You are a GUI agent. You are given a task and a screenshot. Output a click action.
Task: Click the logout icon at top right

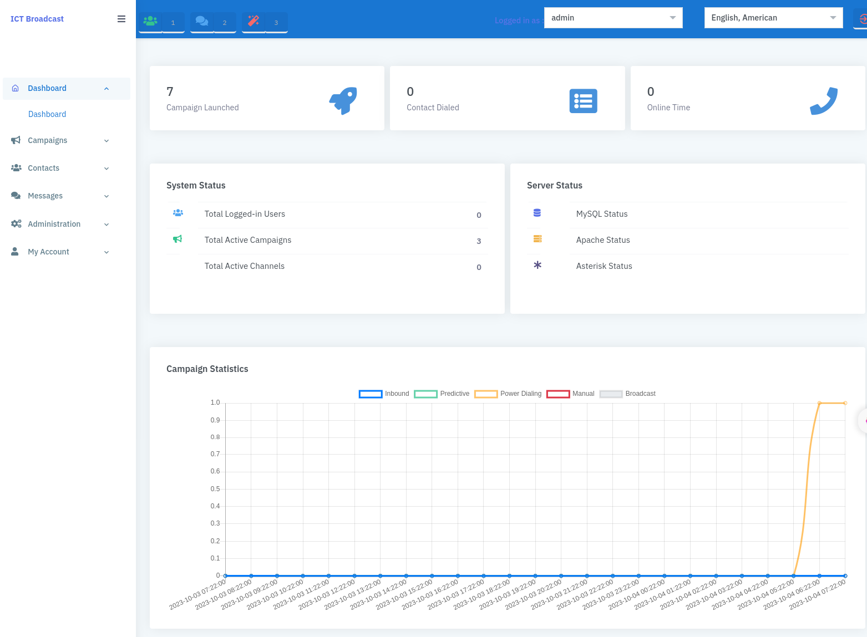pyautogui.click(x=863, y=19)
